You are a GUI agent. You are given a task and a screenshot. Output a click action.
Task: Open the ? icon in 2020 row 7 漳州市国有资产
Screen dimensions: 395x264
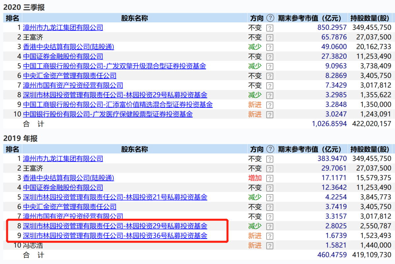click(269, 86)
